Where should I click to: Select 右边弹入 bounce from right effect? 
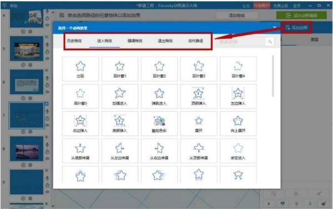pos(80,123)
